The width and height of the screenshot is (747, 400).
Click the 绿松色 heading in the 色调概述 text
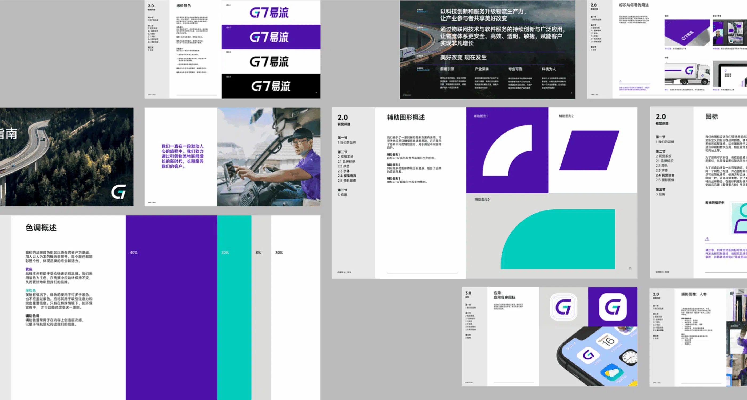pyautogui.click(x=30, y=290)
